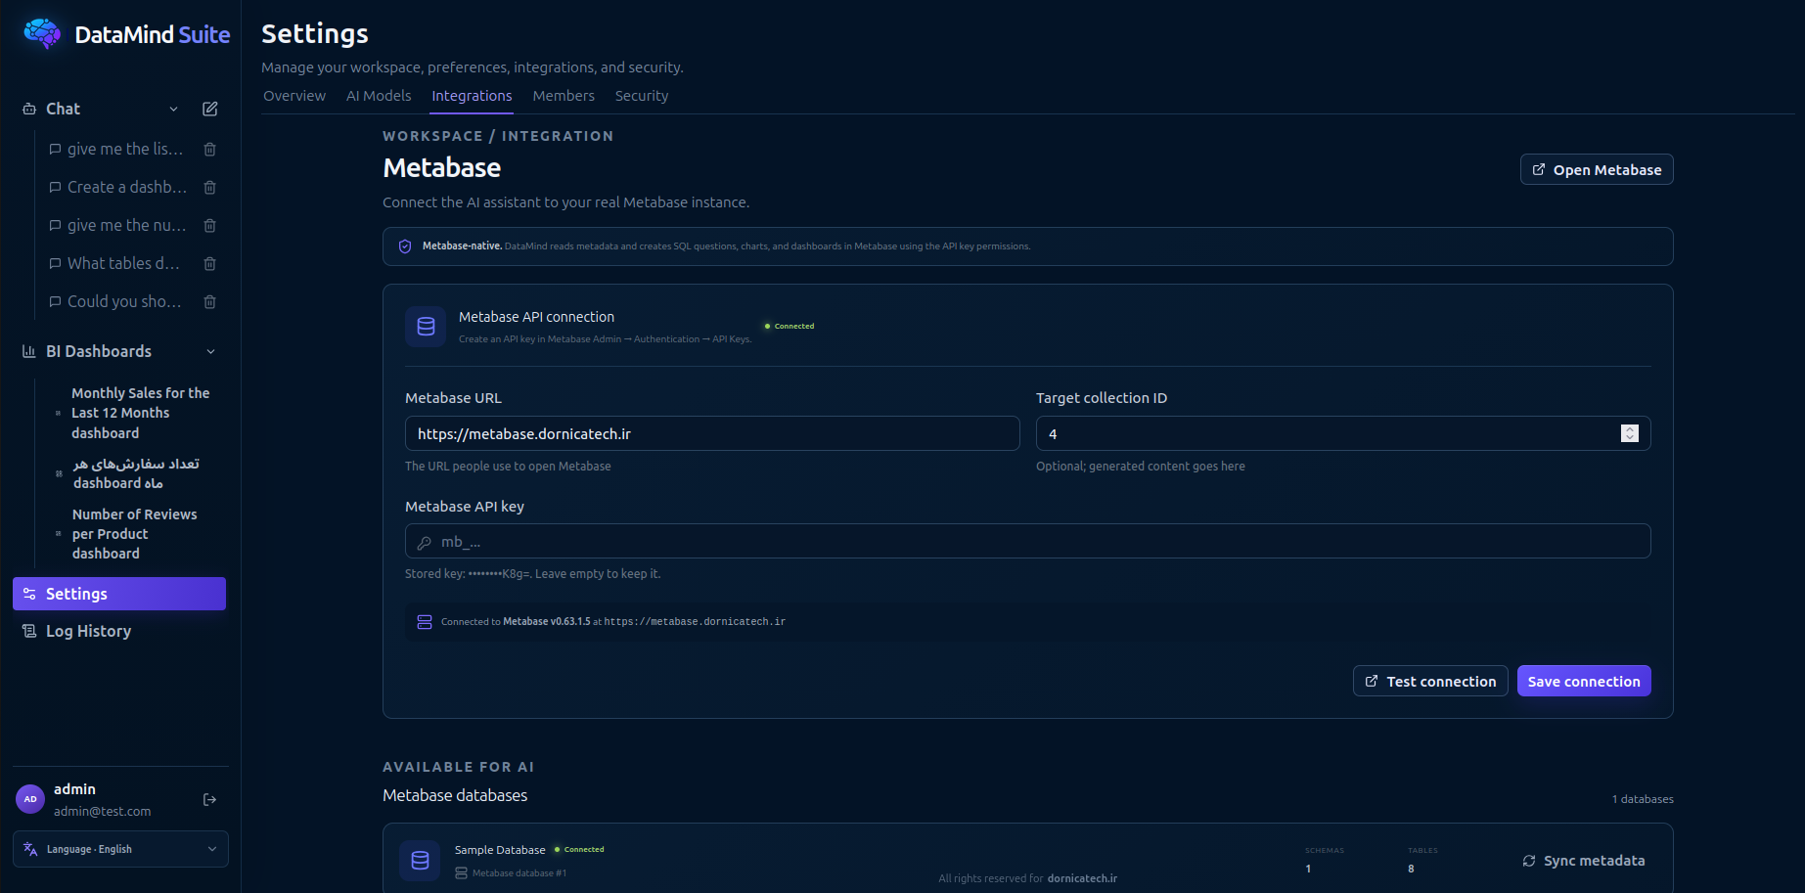Viewport: 1805px width, 893px height.
Task: Open the Language - English dropdown
Action: 120,849
